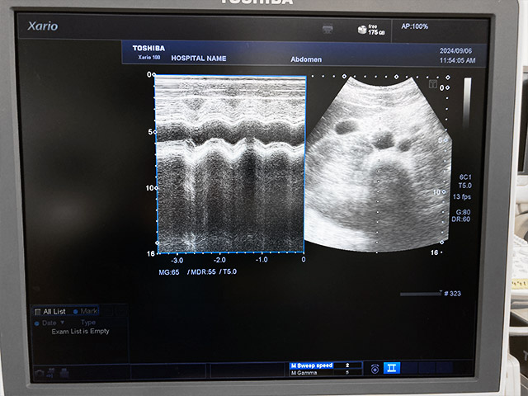Click the cine frame progress bar
Screen dimensions: 528x396
pyautogui.click(x=421, y=294)
